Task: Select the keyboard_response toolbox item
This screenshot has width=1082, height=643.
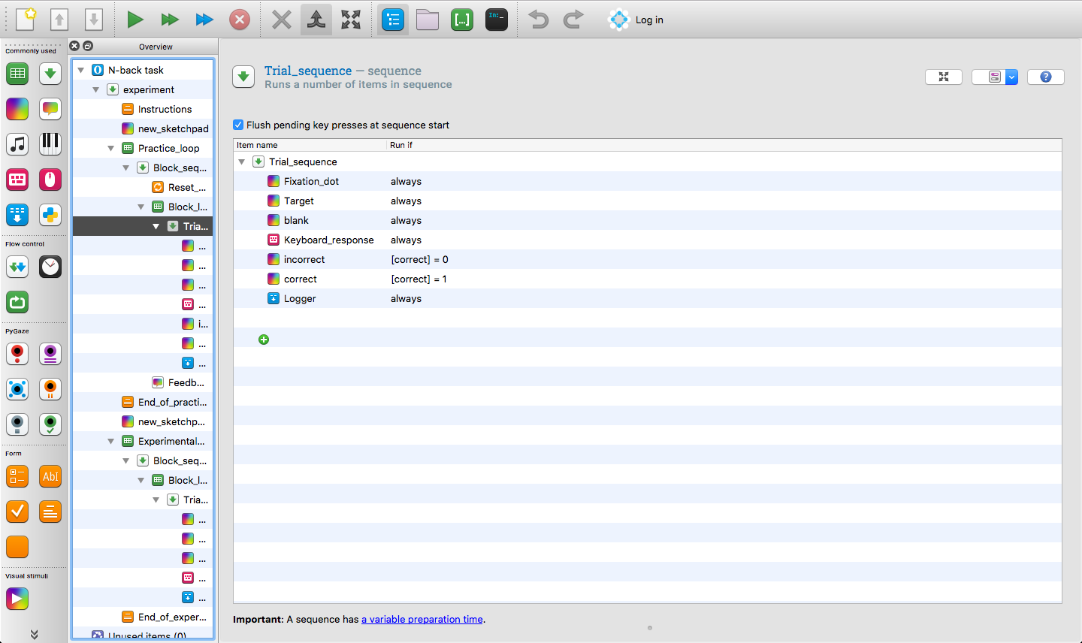Action: click(17, 180)
